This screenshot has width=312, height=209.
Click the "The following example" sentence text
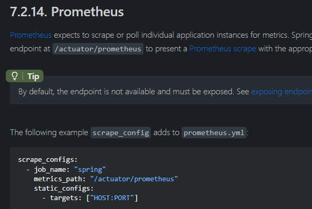(49, 133)
